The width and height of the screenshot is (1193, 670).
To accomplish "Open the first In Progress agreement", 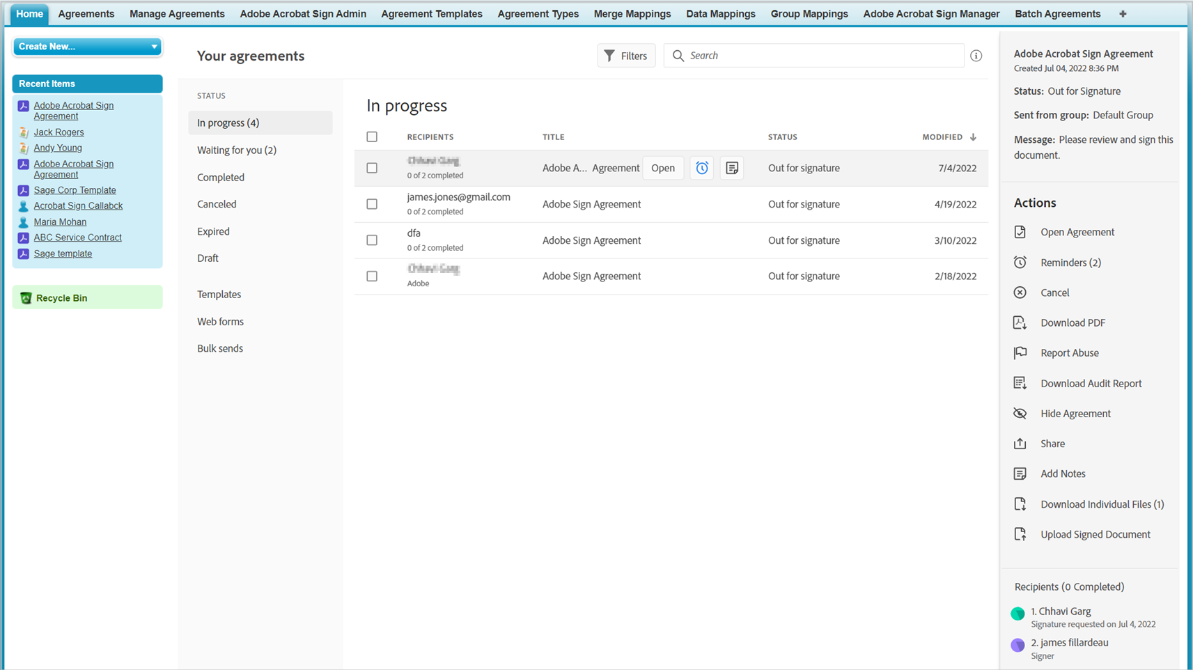I will pos(662,168).
